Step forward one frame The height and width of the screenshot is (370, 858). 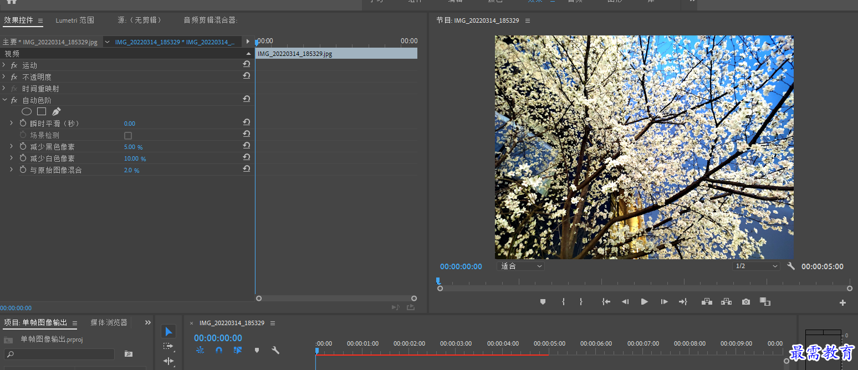pos(664,302)
